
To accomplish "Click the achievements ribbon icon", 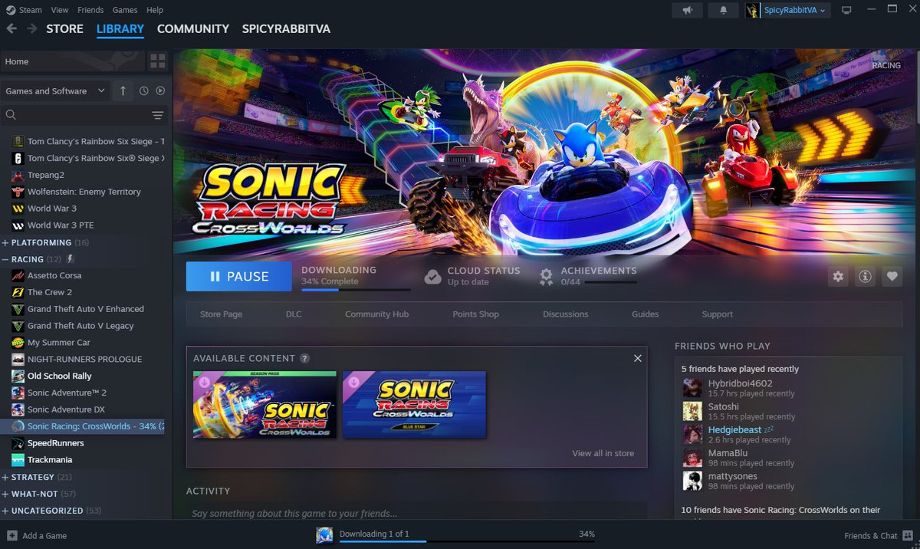I will click(546, 277).
